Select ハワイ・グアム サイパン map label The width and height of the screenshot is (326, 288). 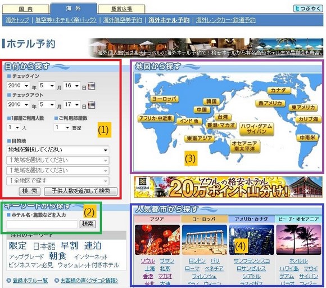pos(256,129)
